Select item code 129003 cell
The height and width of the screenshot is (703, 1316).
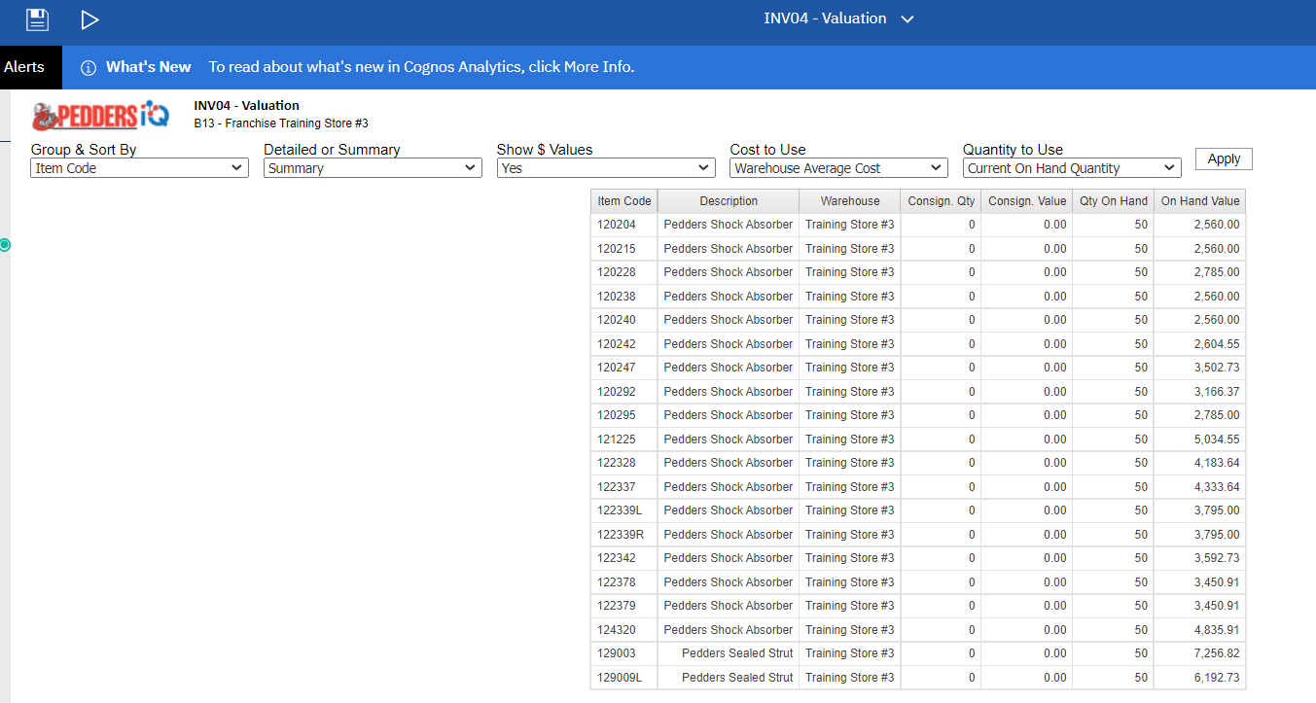[624, 653]
